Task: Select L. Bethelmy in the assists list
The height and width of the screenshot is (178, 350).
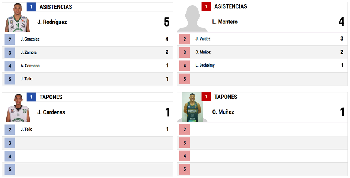Action: (x=263, y=66)
